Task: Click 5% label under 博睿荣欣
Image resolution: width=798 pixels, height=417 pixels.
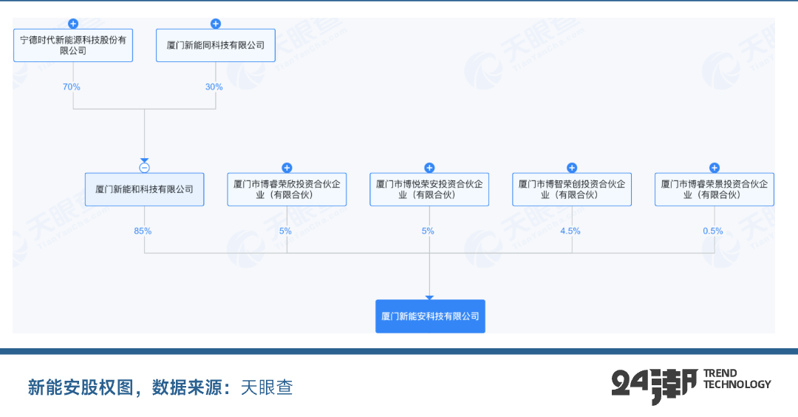Action: click(x=285, y=231)
